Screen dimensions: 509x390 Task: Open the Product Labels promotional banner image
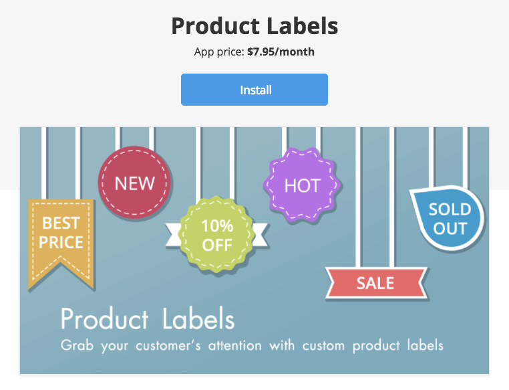[254, 251]
